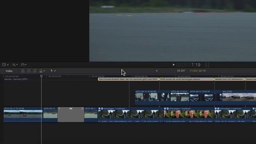Select the second rennwagen 1 multicam clip

coord(189,115)
